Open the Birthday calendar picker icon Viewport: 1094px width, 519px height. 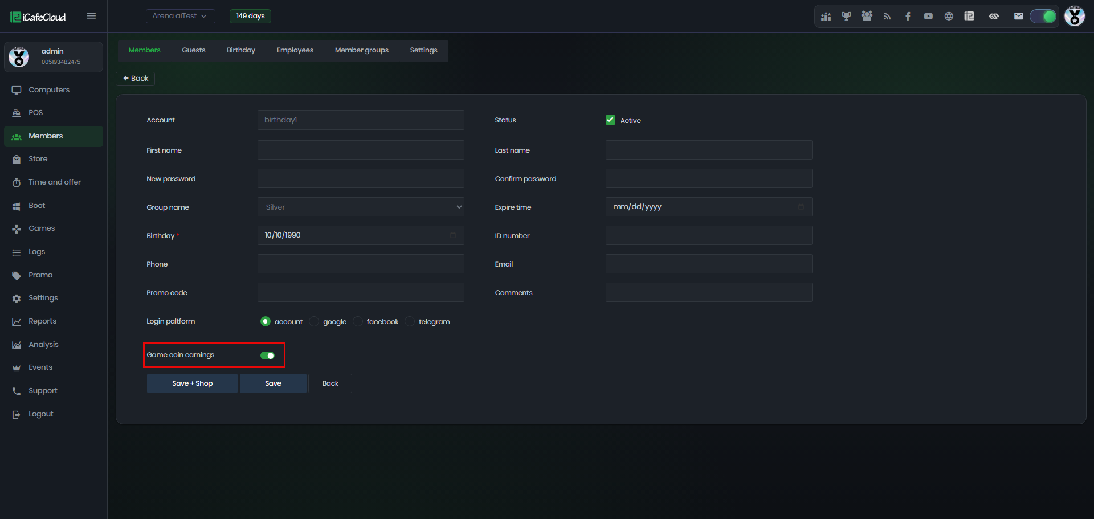pyautogui.click(x=453, y=235)
